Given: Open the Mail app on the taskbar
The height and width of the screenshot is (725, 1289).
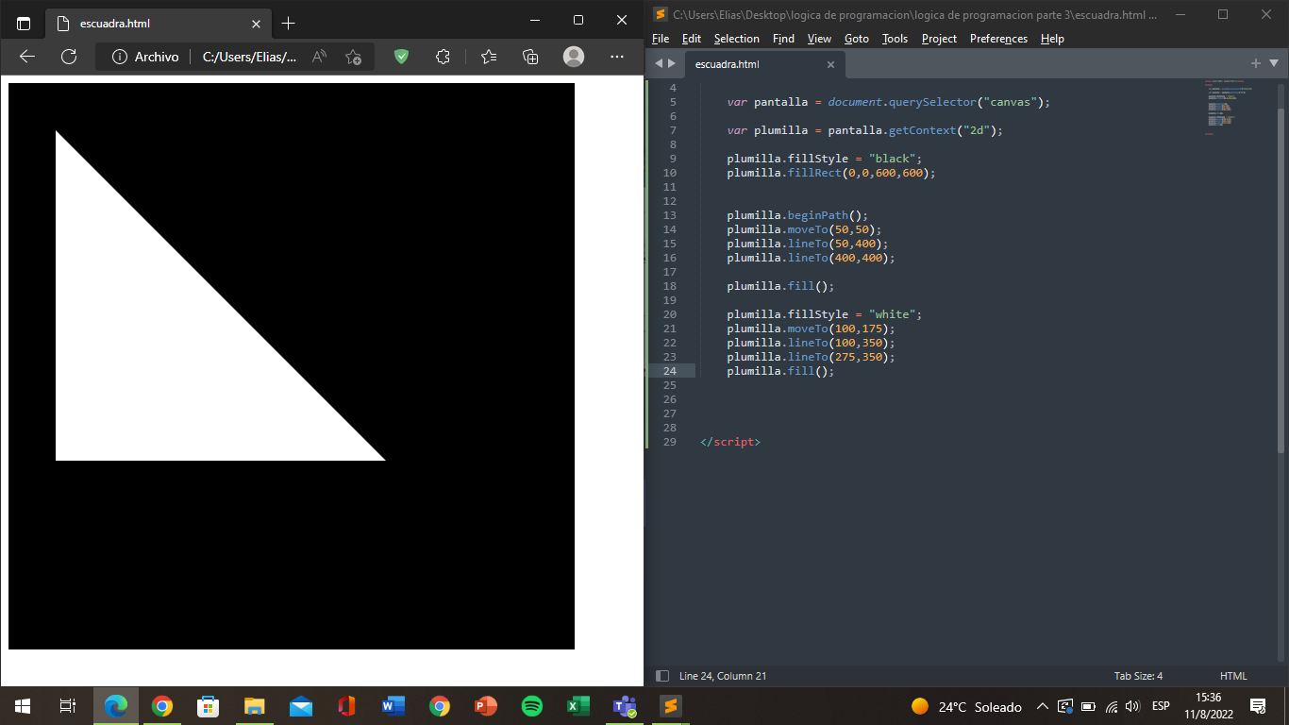Looking at the screenshot, I should 301,706.
